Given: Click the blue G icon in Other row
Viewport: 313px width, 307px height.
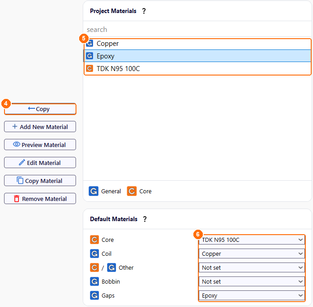Looking at the screenshot, I should [x=112, y=267].
